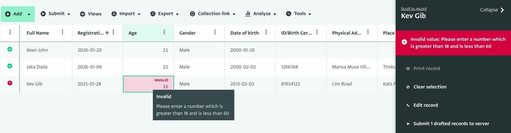Click the Import icon in toolbar

pyautogui.click(x=114, y=14)
